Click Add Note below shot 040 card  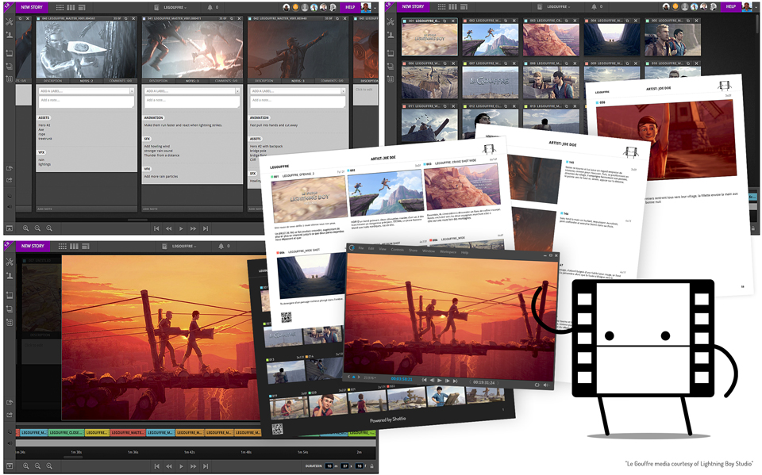pyautogui.click(x=44, y=209)
